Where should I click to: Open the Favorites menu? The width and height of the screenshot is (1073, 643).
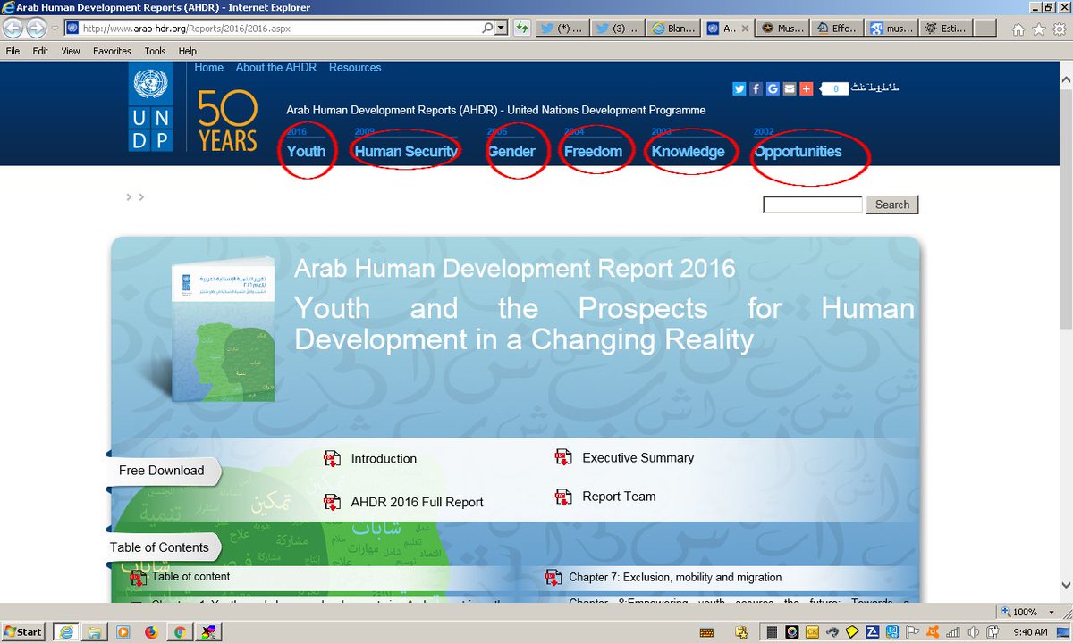[112, 51]
